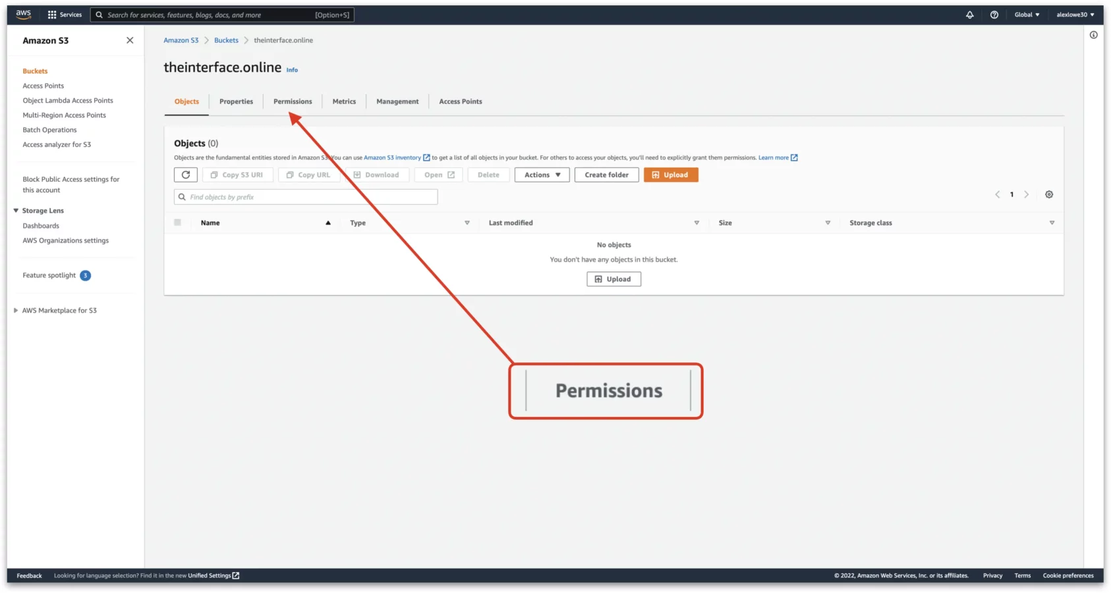Screen dimensions: 1111x593
Task: Click the Open button
Action: click(x=439, y=175)
